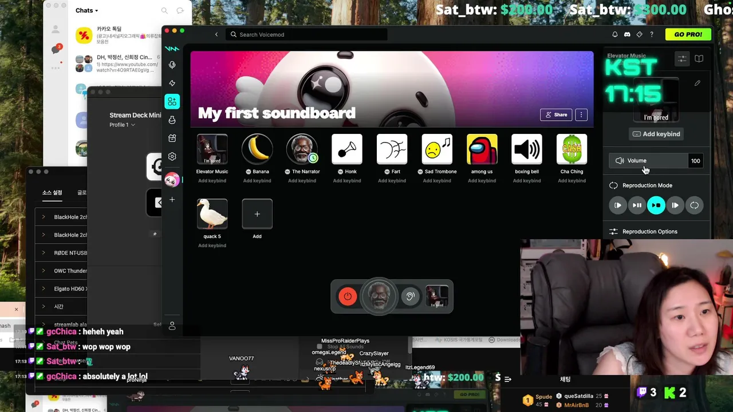Click the plus icon in Voicemod sidebar
This screenshot has height=412, width=733.
[172, 200]
